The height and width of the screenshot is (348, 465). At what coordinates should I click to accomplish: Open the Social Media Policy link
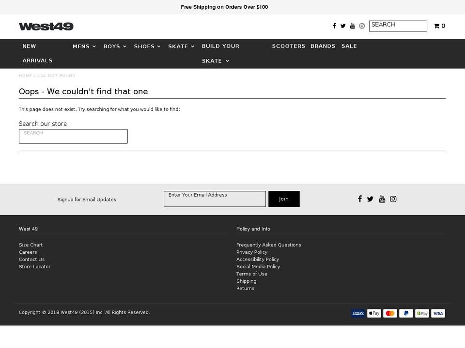click(x=258, y=267)
